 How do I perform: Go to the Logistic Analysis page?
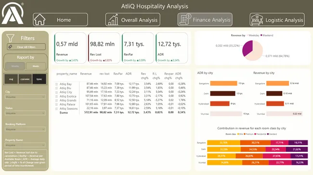[x=277, y=20]
